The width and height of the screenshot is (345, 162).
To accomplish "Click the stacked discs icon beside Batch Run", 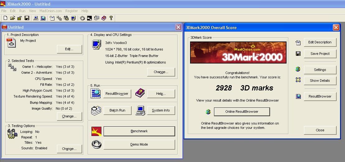I will pyautogui.click(x=96, y=110).
